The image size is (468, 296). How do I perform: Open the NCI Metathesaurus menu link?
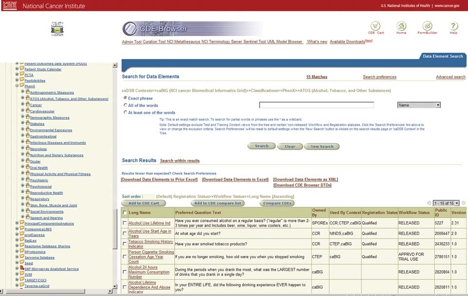[x=183, y=42]
